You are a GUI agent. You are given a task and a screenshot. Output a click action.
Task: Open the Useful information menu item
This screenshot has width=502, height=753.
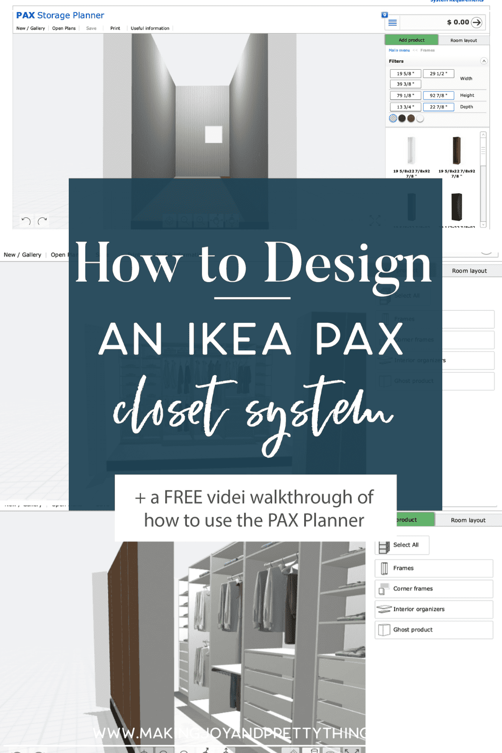coord(150,28)
